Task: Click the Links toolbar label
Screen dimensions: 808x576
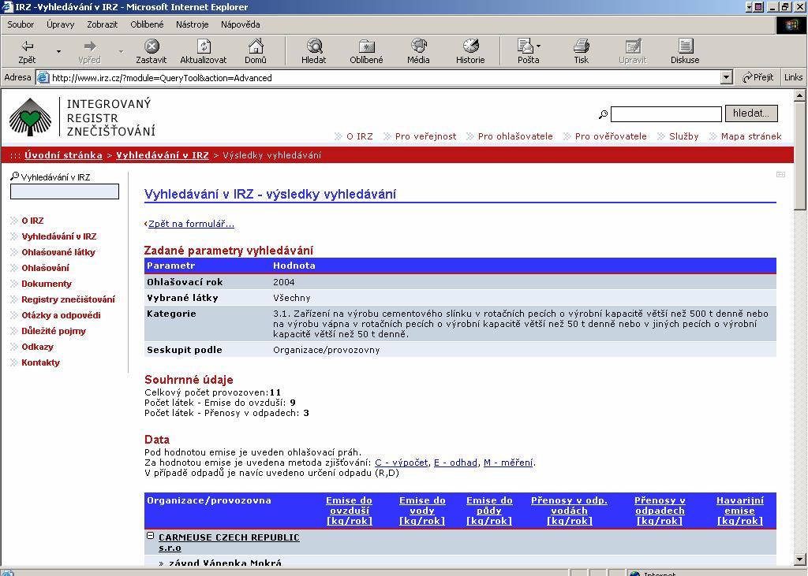Action: (x=794, y=77)
